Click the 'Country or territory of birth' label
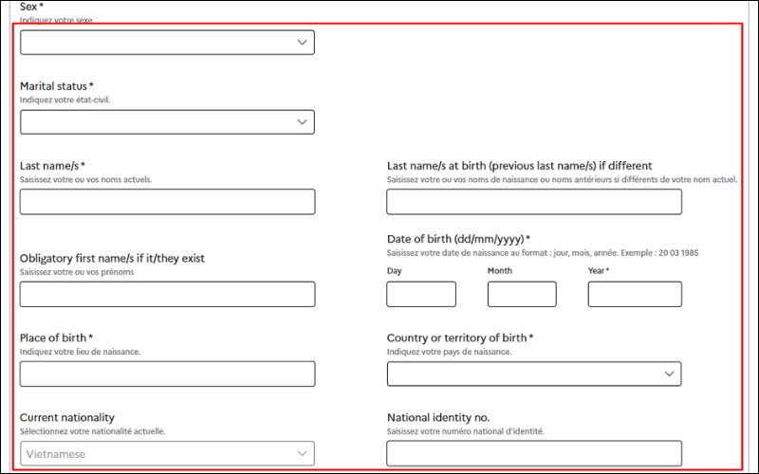Image resolution: width=759 pixels, height=474 pixels. point(459,338)
